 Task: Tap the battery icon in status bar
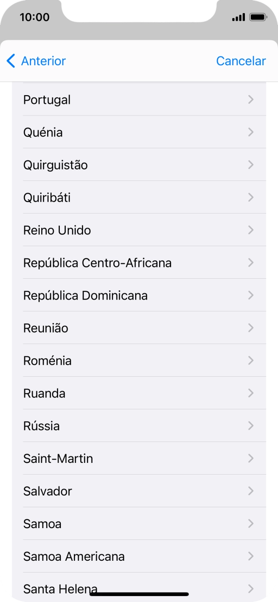(258, 17)
